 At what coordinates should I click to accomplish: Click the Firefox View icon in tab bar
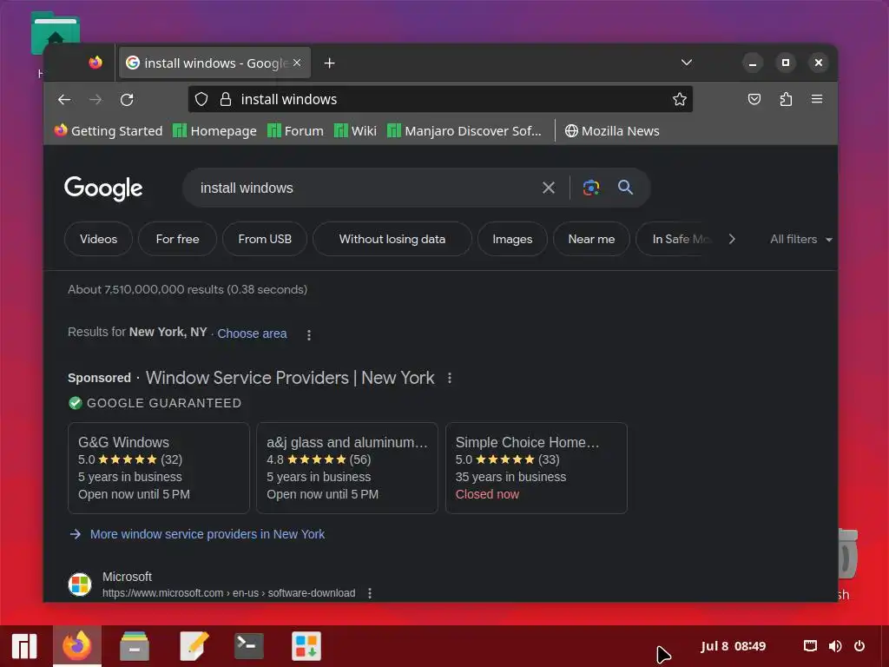(95, 63)
